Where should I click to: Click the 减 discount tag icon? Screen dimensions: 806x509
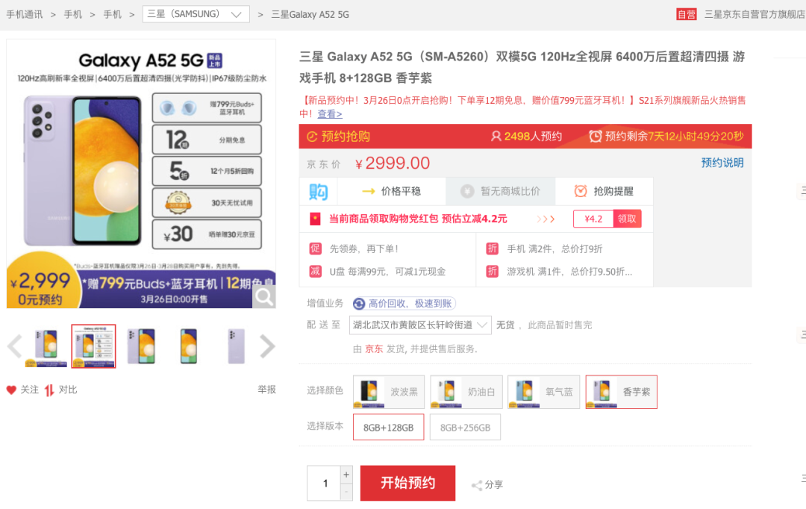[315, 272]
